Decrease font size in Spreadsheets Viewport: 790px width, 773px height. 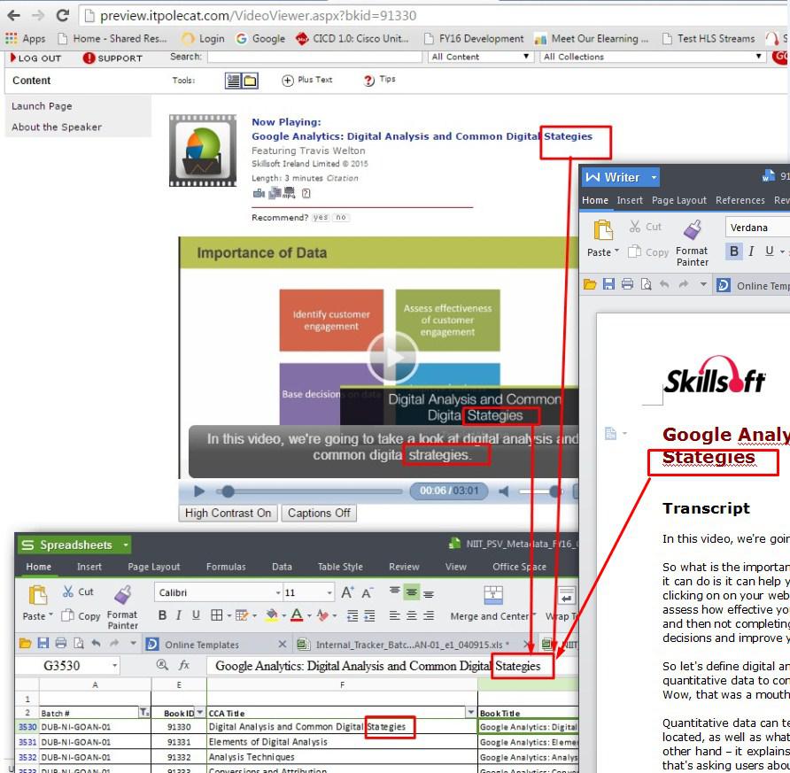[x=368, y=592]
